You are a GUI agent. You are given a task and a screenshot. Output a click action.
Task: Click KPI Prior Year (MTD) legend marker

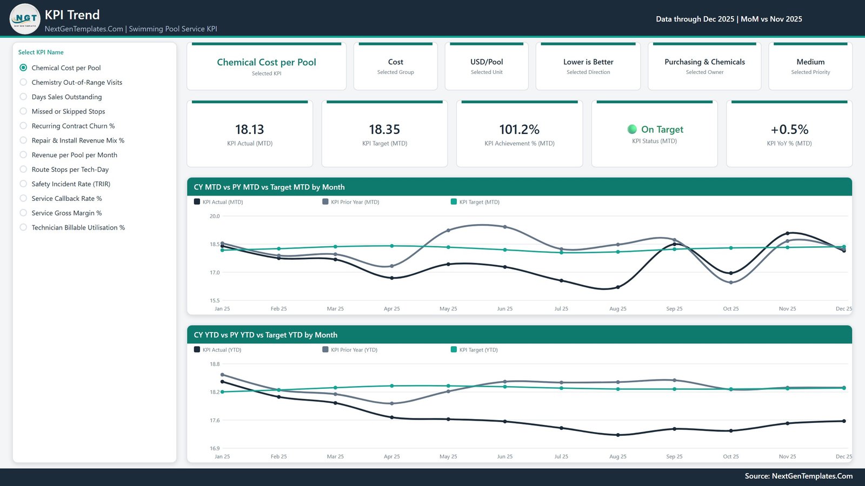coord(325,201)
